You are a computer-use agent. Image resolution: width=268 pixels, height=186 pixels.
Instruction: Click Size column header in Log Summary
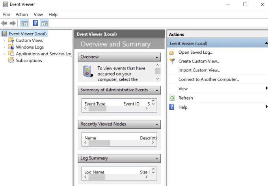click(x=145, y=172)
